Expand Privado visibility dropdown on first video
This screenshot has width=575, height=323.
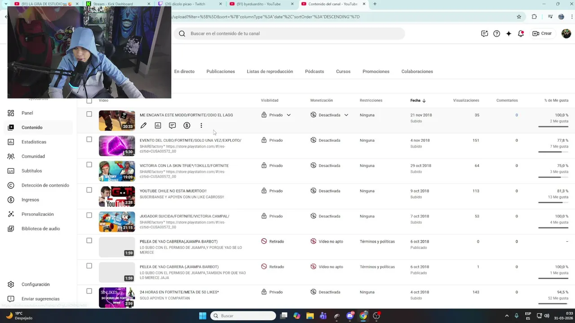[289, 115]
